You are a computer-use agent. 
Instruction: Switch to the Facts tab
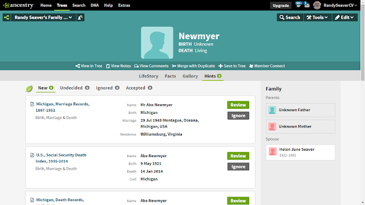pyautogui.click(x=171, y=76)
